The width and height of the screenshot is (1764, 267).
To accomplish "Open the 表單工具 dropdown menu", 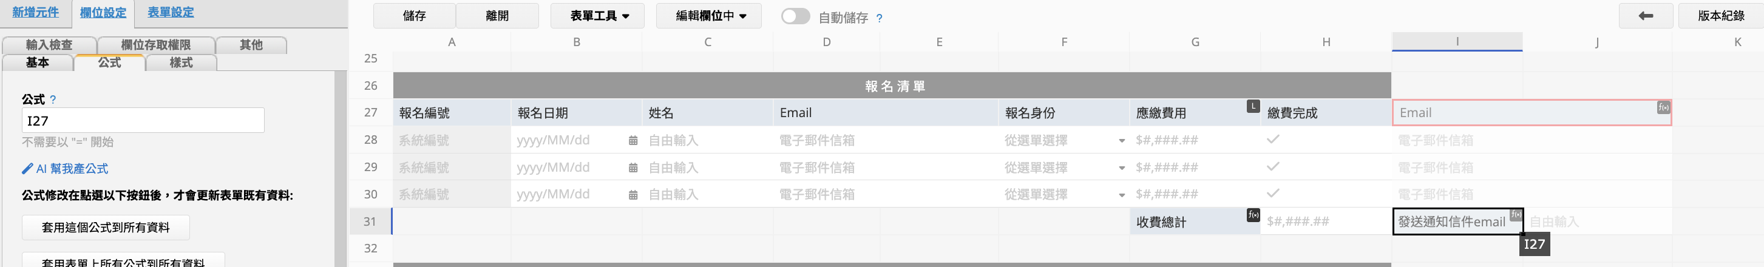I will tap(599, 16).
